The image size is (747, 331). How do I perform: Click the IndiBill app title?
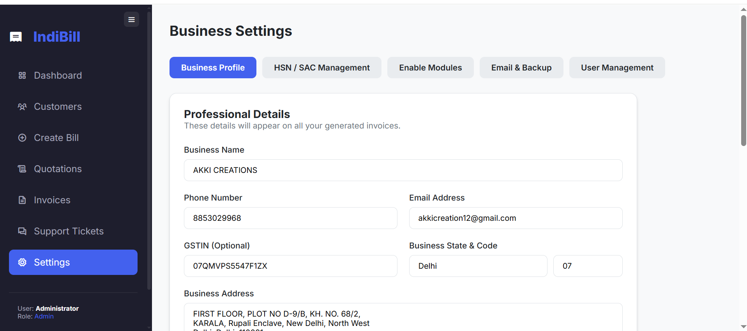pos(57,37)
